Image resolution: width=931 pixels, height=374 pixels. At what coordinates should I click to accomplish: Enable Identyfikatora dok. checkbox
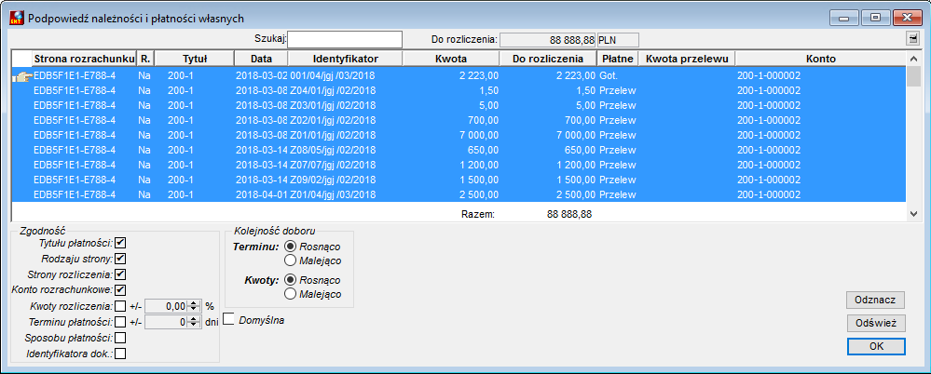click(x=120, y=354)
